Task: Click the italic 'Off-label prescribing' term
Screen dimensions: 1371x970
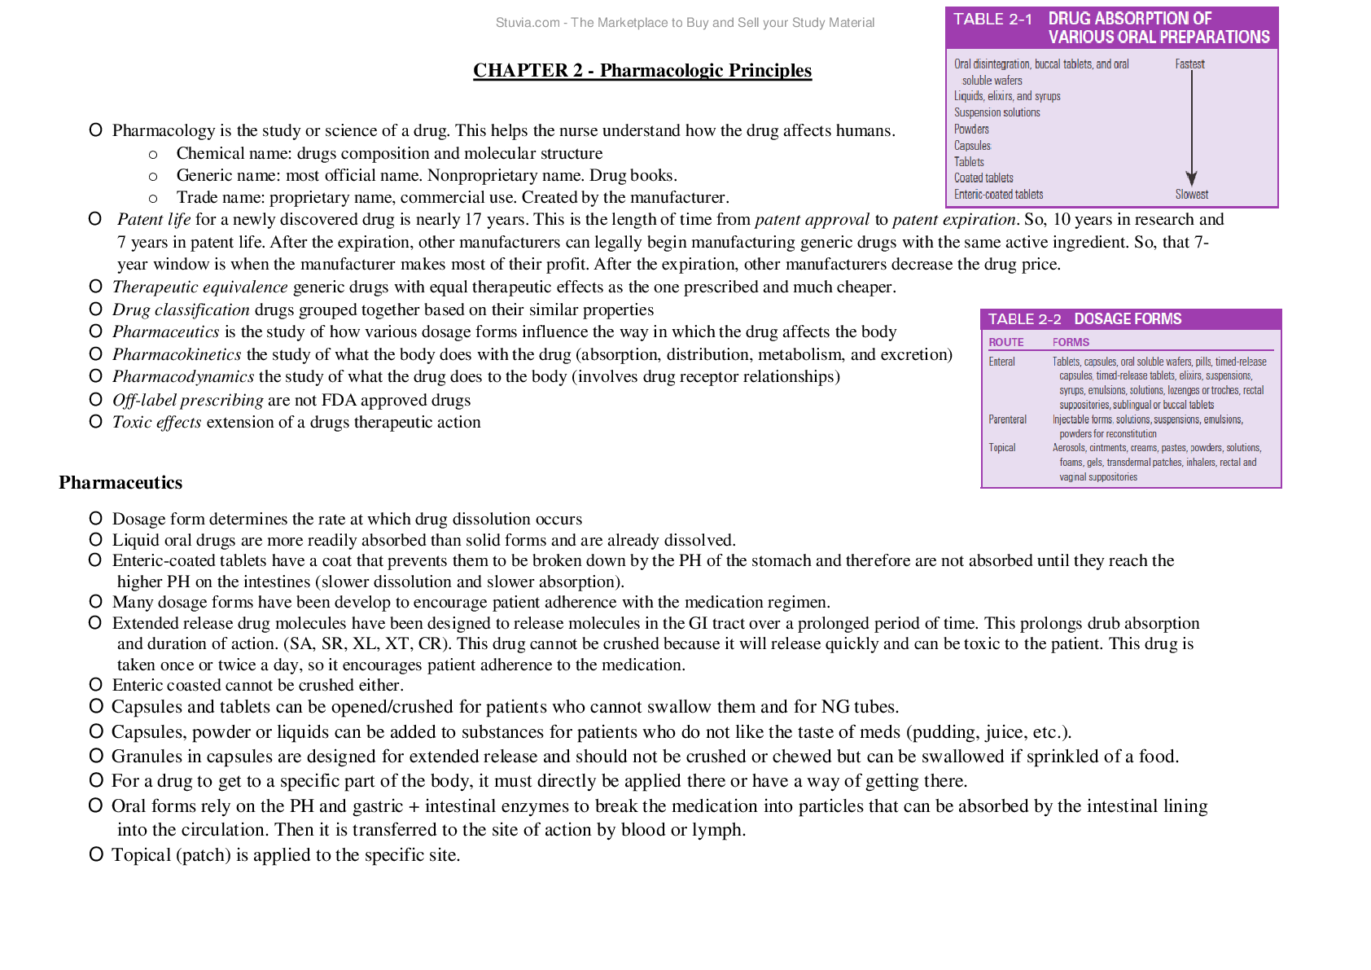Action: pos(187,401)
